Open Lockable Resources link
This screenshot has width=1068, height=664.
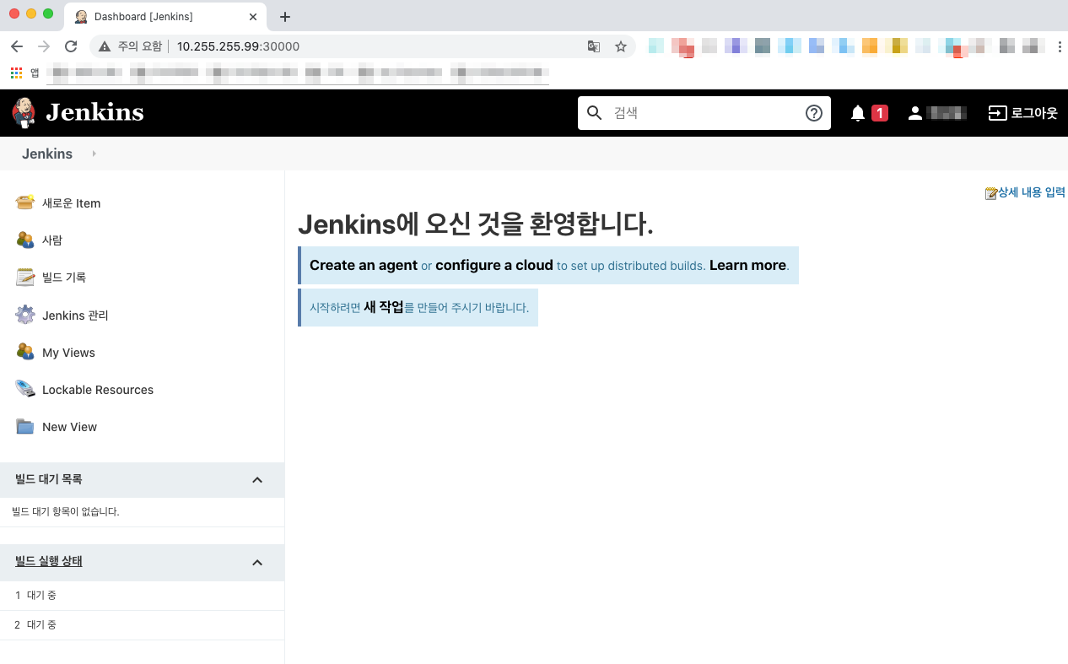coord(98,390)
